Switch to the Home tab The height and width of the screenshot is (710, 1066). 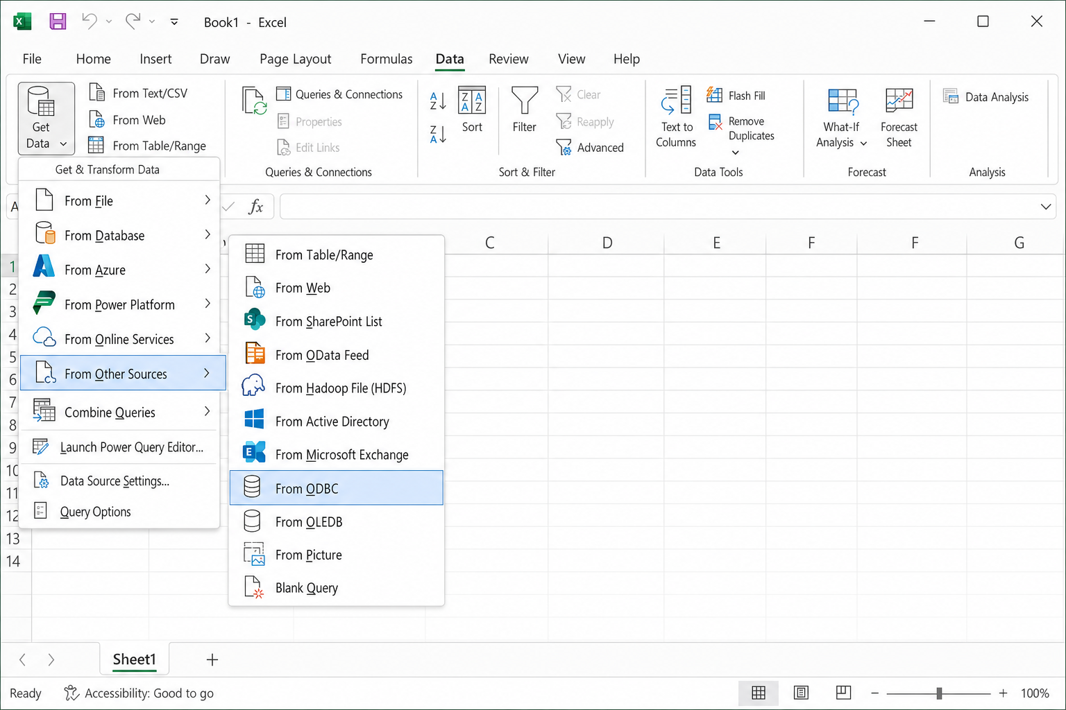94,59
